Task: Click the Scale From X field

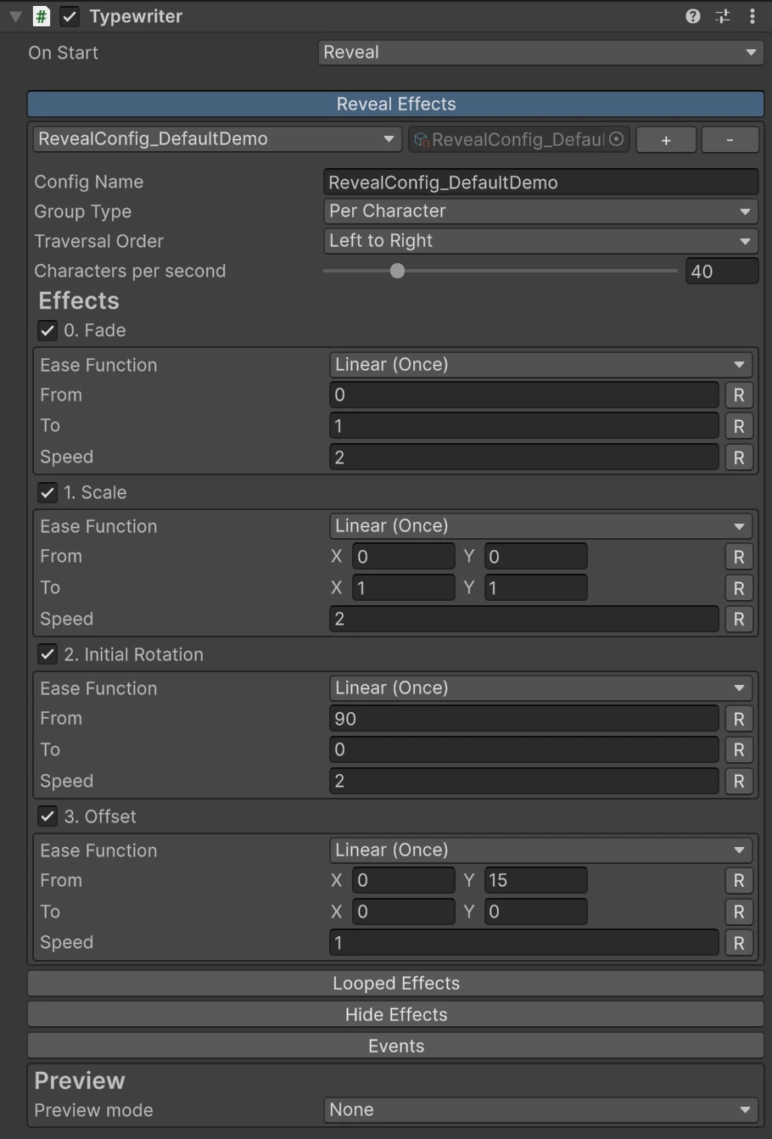Action: (x=404, y=557)
